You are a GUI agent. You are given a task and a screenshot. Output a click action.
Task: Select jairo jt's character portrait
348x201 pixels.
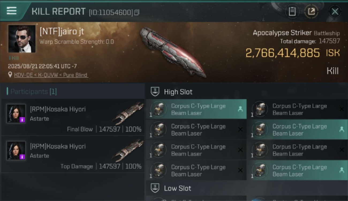[22, 39]
